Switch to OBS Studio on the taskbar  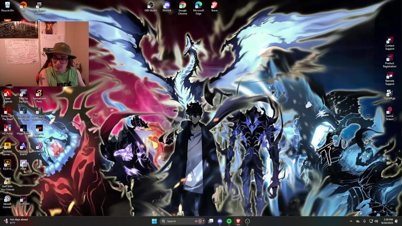pyautogui.click(x=247, y=221)
